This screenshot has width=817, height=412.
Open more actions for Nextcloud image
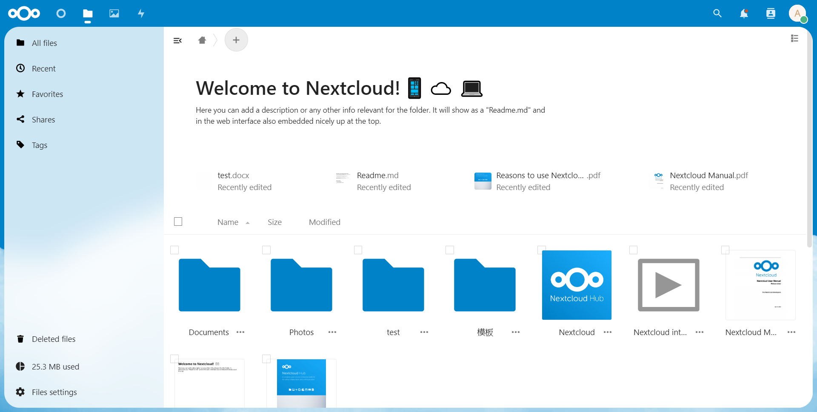click(608, 332)
